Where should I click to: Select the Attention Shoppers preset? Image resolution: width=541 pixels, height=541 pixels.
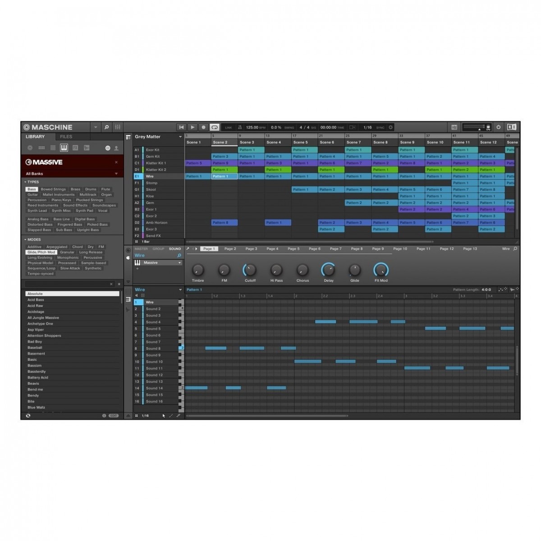(72, 335)
